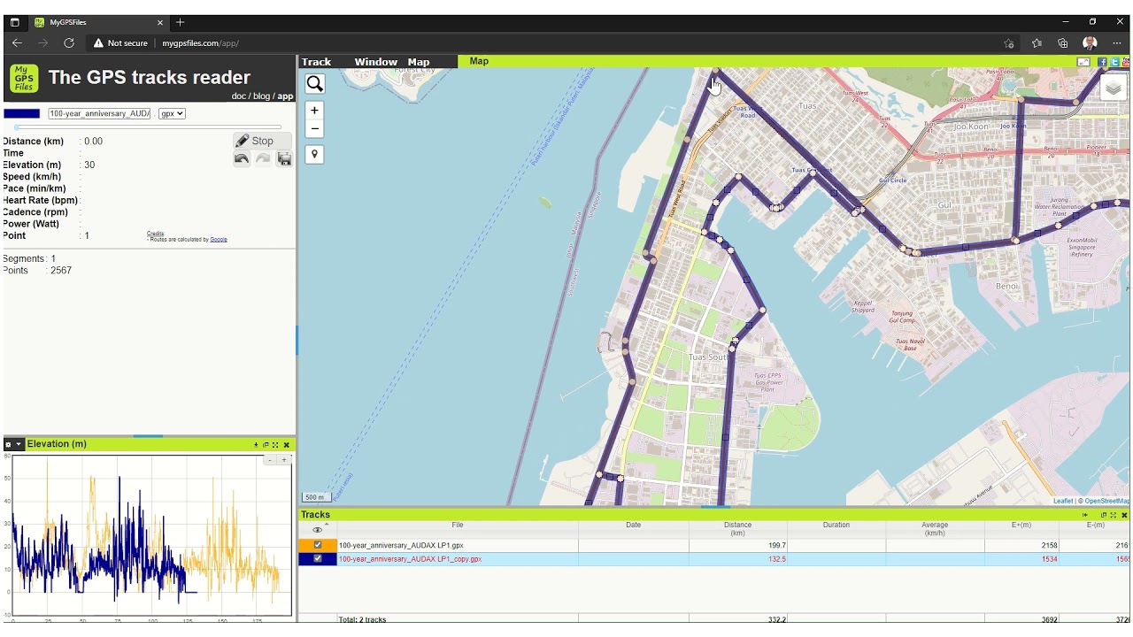Screen dimensions: 1133x637
Task: Click the save floppy disk icon
Action: coord(284,159)
